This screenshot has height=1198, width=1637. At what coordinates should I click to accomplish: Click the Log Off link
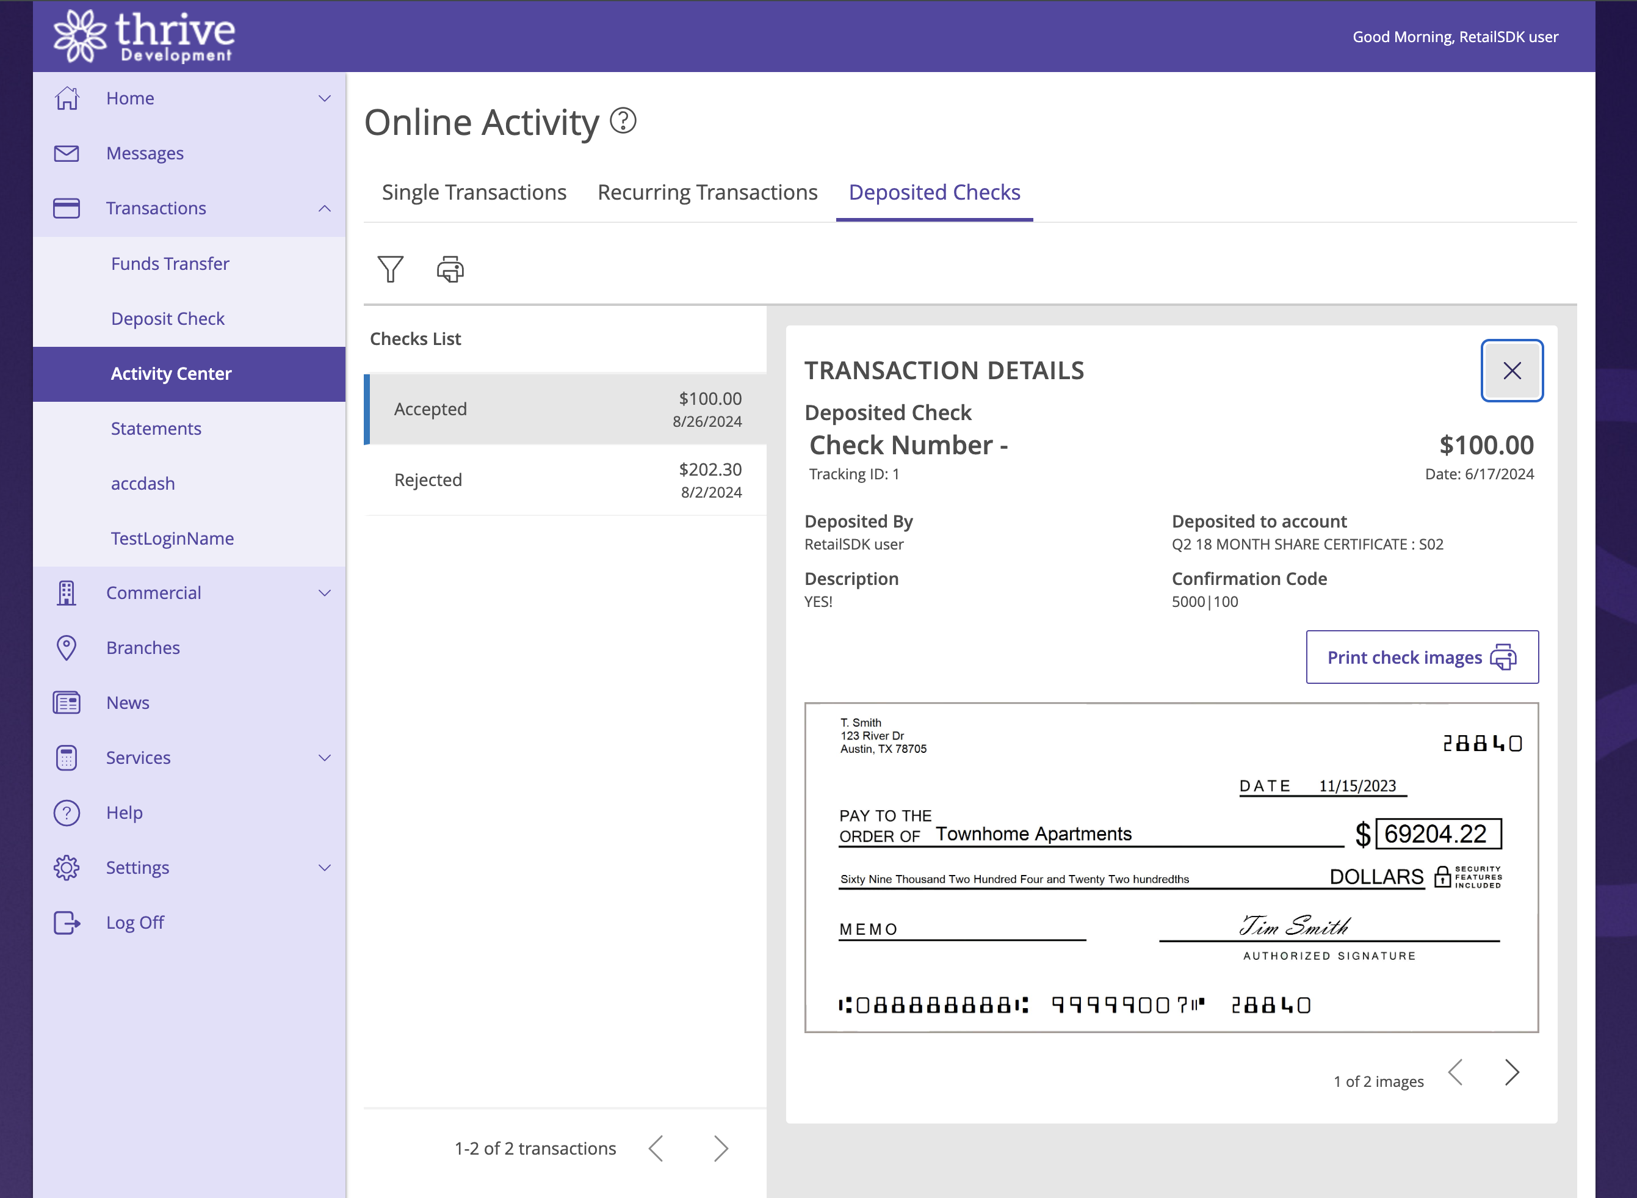click(135, 923)
